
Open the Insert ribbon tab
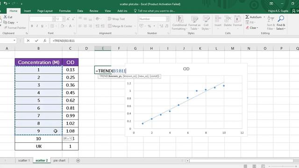click(x=27, y=11)
